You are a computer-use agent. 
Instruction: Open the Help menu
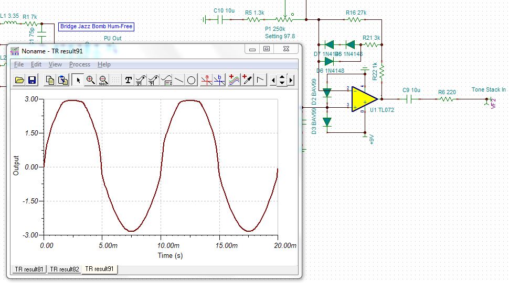tap(104, 64)
